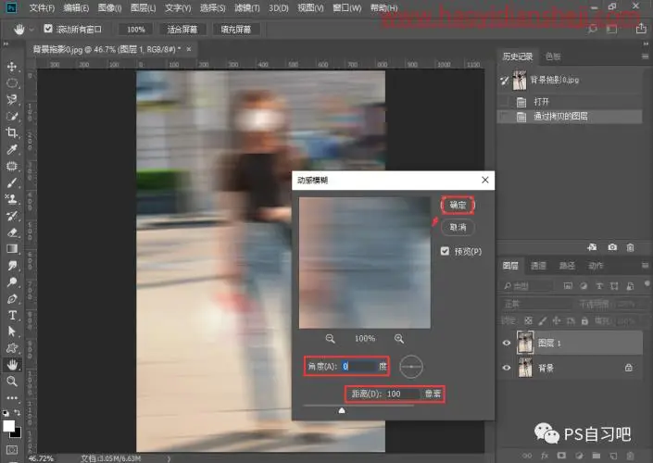Toggle the Preview checkbox in Motion Blur
The image size is (653, 463).
[445, 251]
